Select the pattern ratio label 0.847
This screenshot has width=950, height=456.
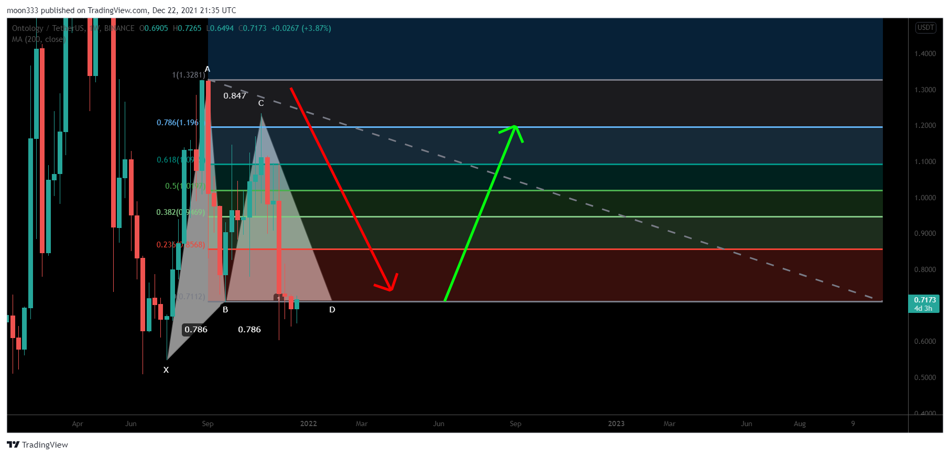pyautogui.click(x=235, y=95)
